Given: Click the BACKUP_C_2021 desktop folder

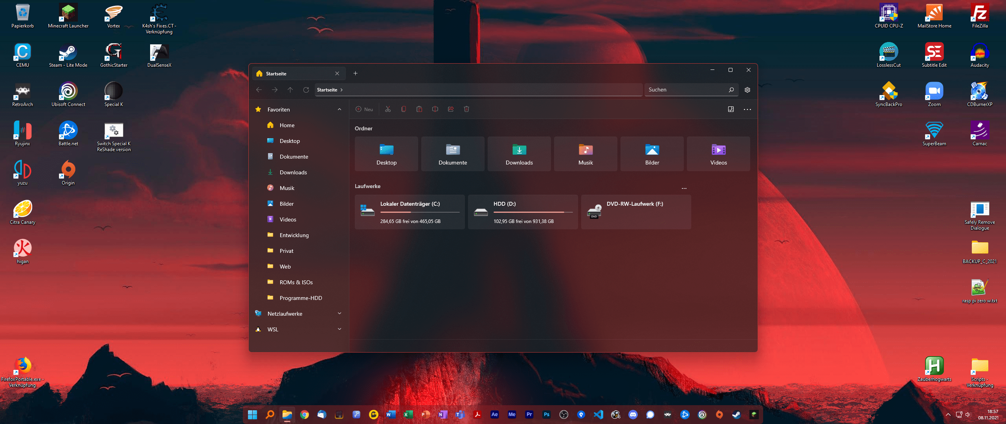Looking at the screenshot, I should pos(980,252).
